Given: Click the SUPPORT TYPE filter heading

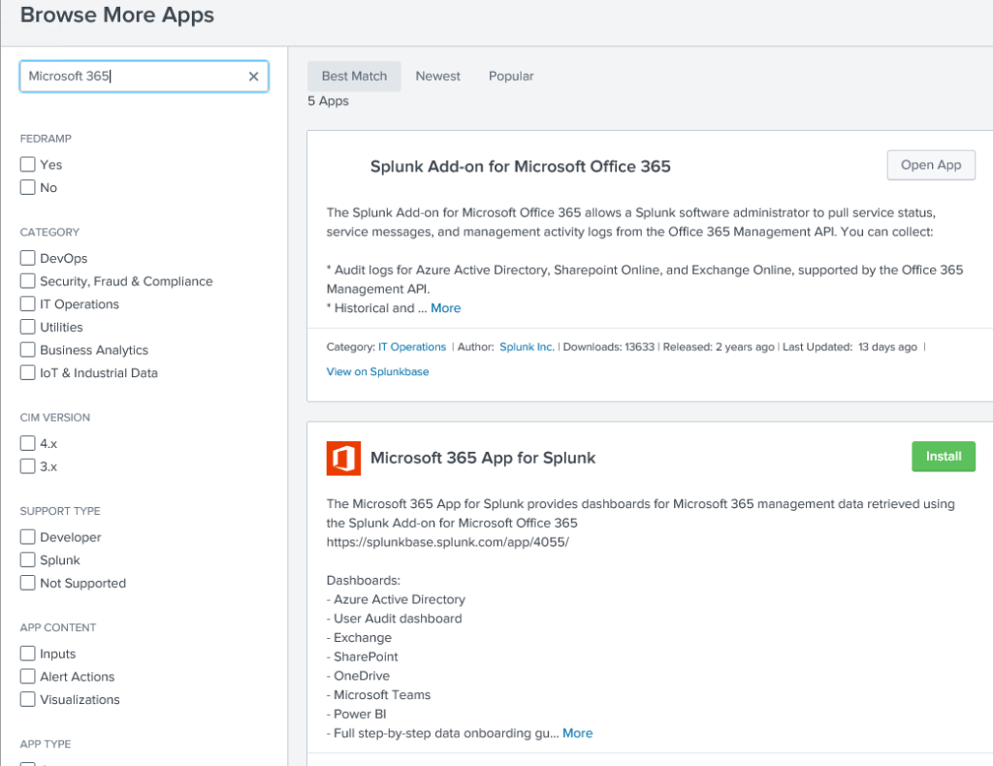Looking at the screenshot, I should click(x=60, y=511).
